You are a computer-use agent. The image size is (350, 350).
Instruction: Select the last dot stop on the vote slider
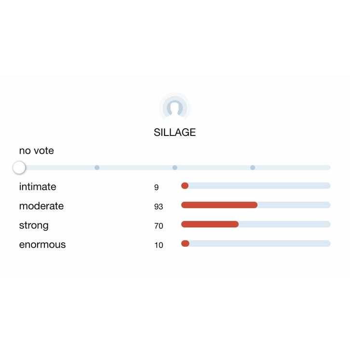pos(253,168)
